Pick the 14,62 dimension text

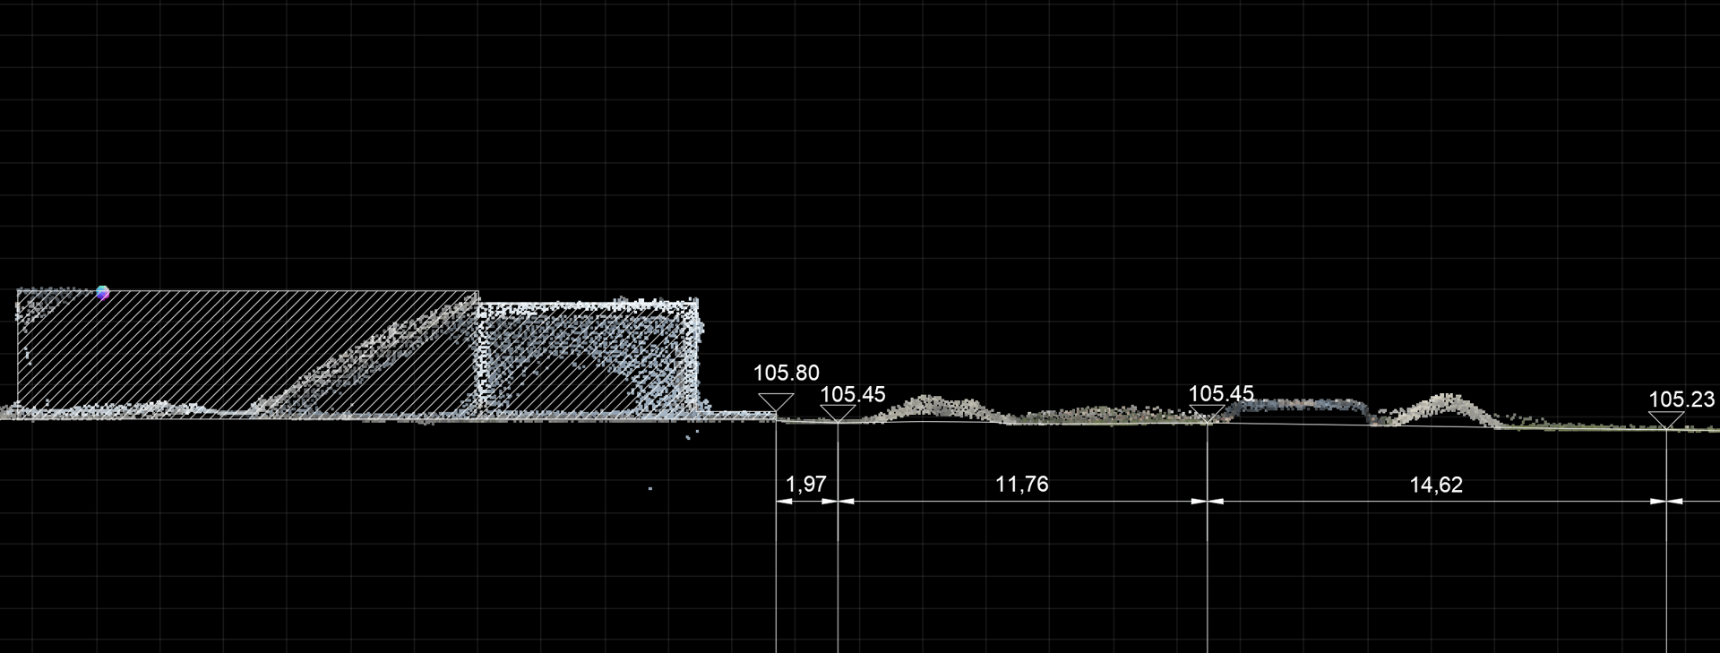pos(1436,485)
